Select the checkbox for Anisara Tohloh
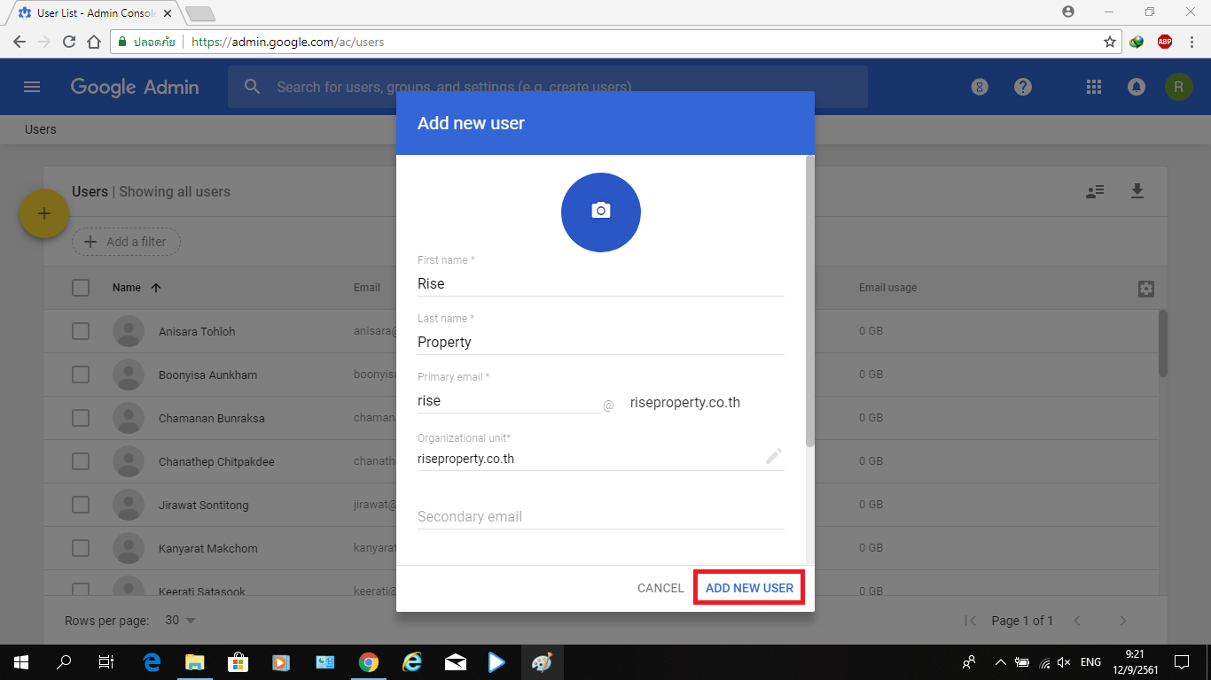This screenshot has width=1211, height=680. pyautogui.click(x=81, y=331)
